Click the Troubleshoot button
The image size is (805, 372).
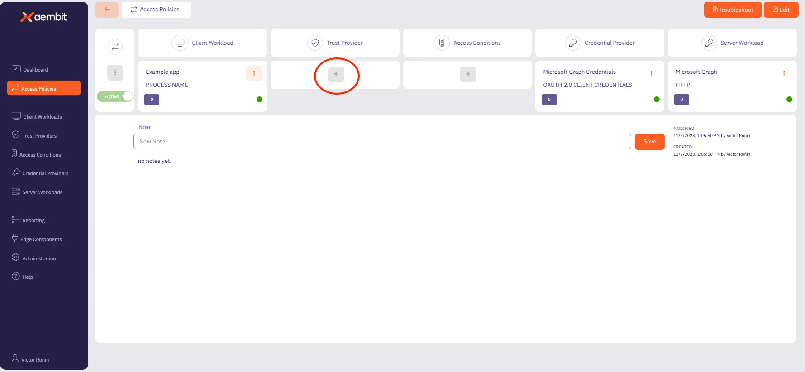(733, 10)
